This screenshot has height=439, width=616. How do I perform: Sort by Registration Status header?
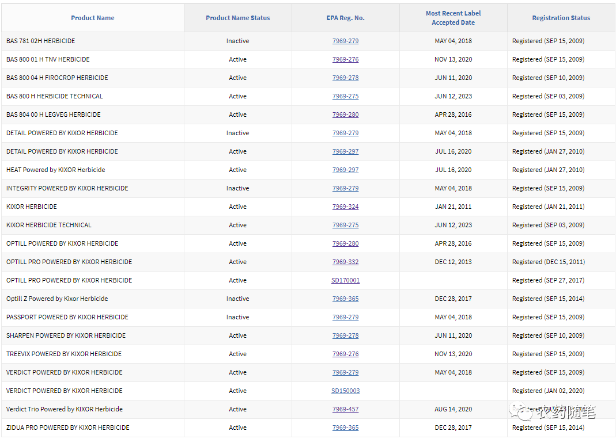[x=561, y=18]
